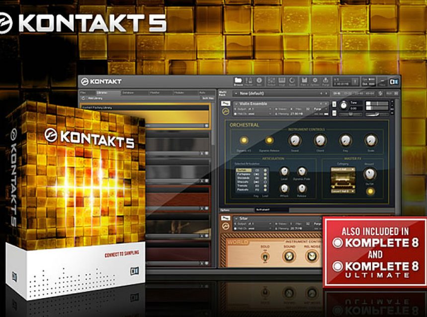Click the Add Library button
Image resolution: width=427 pixels, height=317 pixels.
[96, 98]
